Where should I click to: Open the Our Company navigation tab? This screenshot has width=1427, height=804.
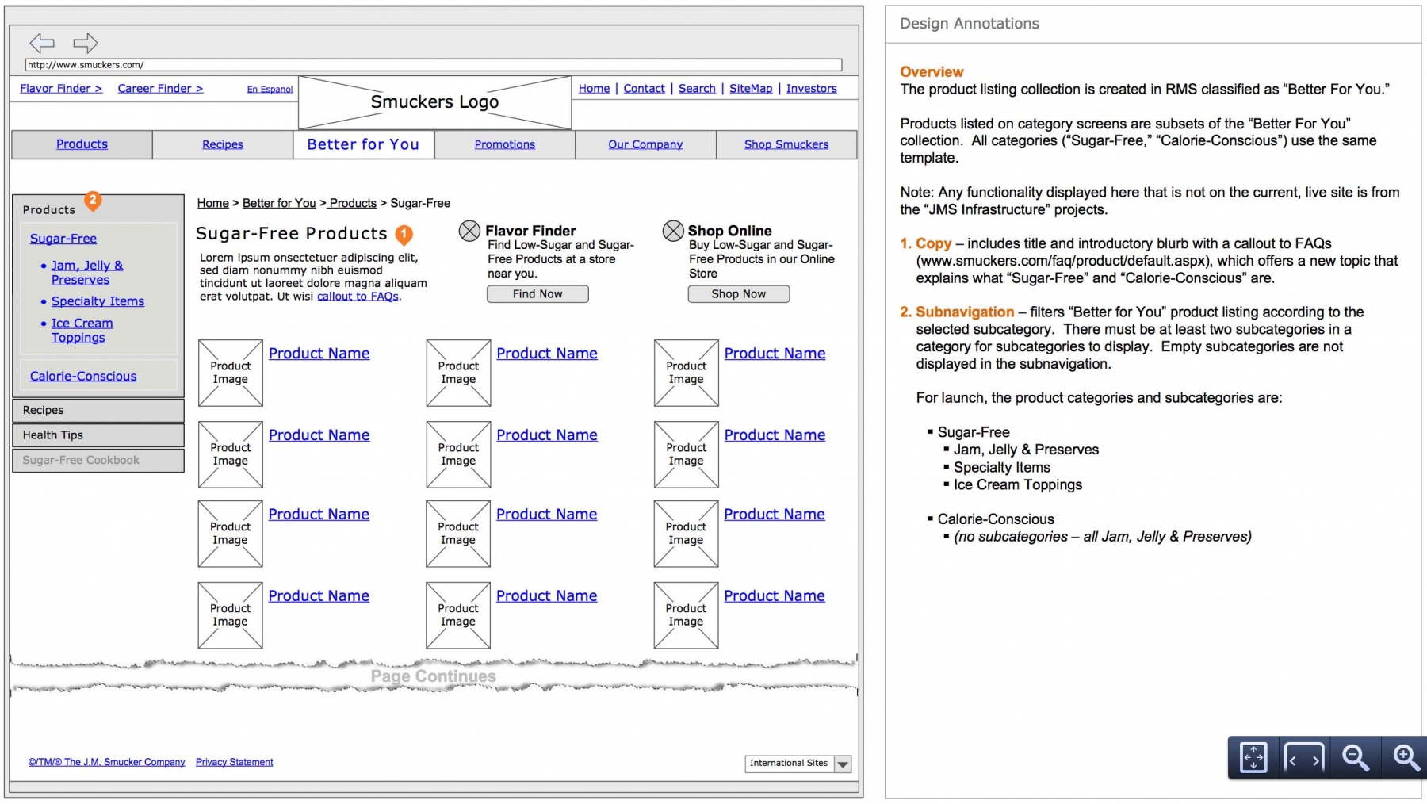645,144
